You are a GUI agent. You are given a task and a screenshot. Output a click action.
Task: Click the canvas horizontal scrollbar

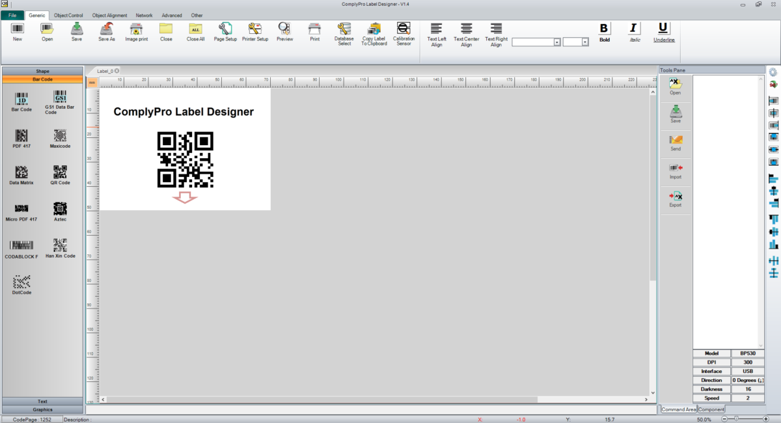[x=322, y=399]
